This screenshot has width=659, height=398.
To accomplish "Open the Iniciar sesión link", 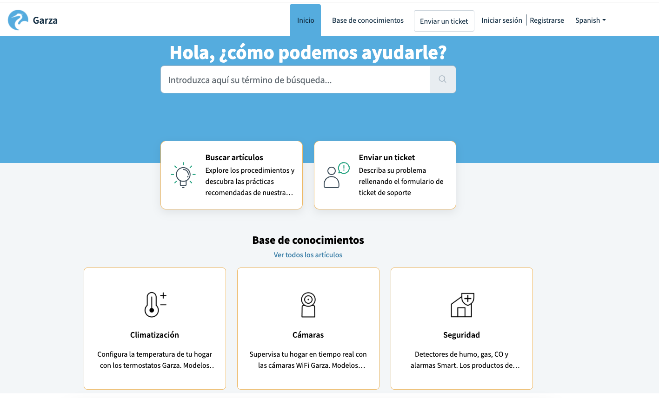I will click(x=501, y=20).
